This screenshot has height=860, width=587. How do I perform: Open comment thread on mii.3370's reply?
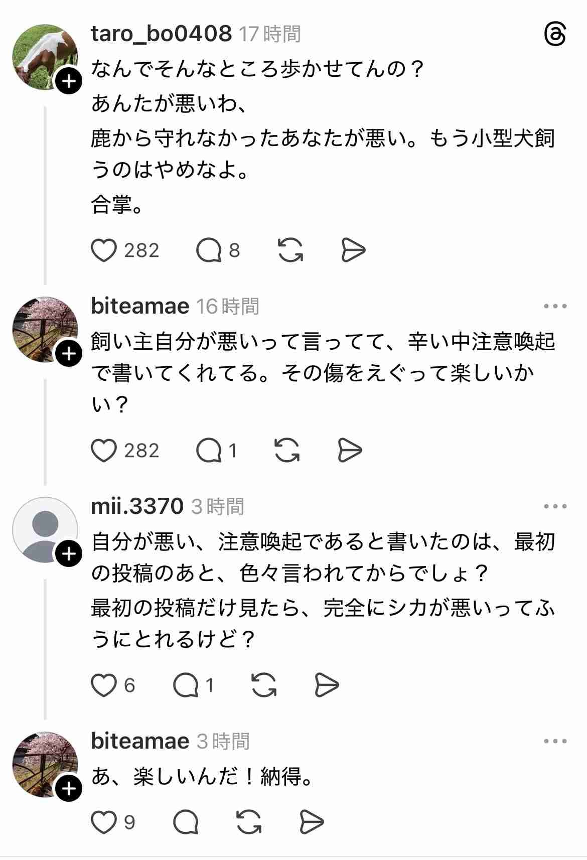pos(186,685)
